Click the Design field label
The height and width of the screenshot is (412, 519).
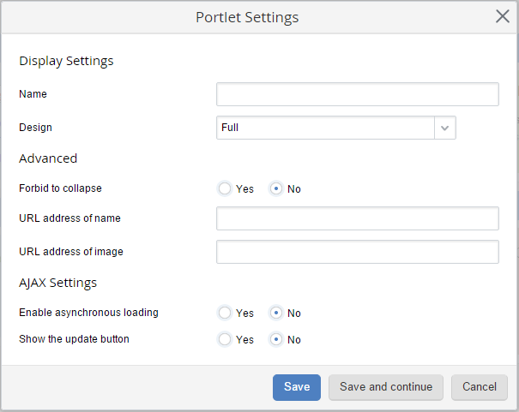click(35, 128)
